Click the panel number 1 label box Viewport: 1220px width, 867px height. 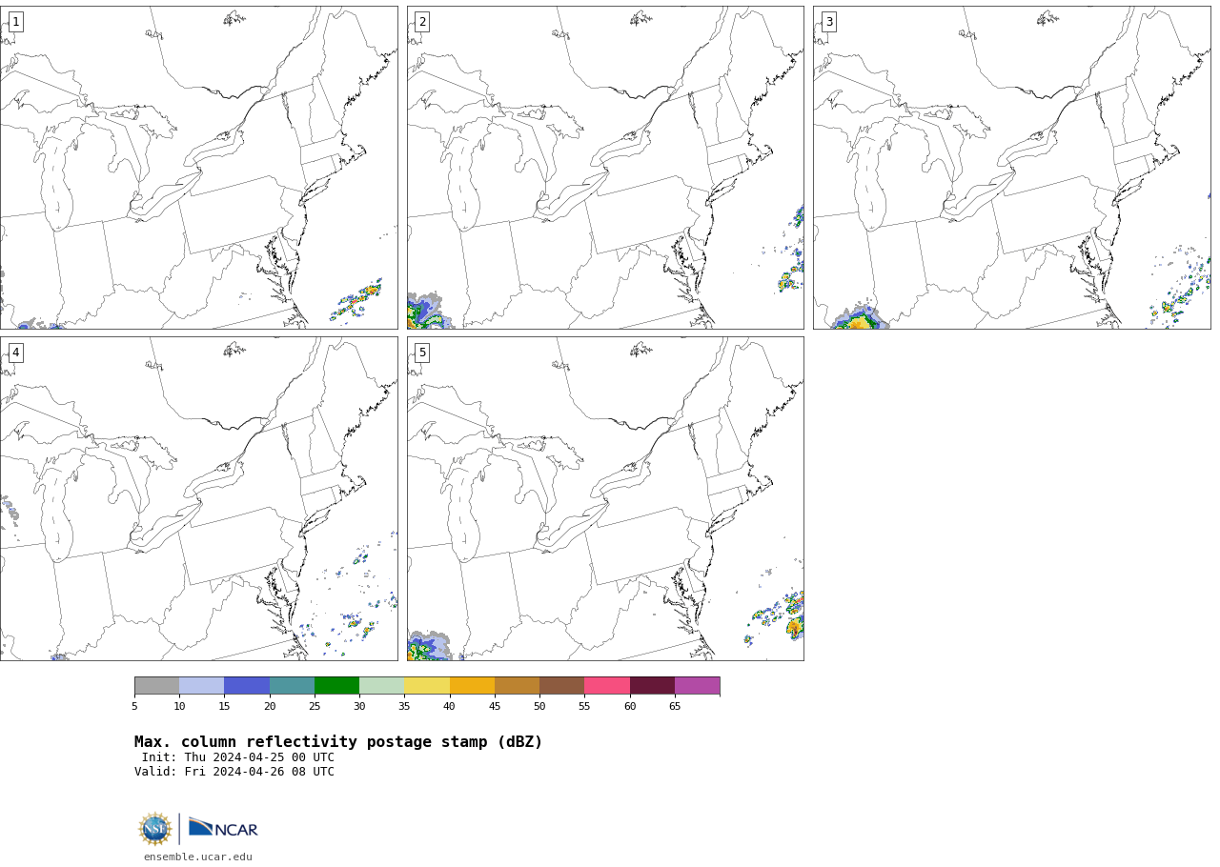pos(15,22)
